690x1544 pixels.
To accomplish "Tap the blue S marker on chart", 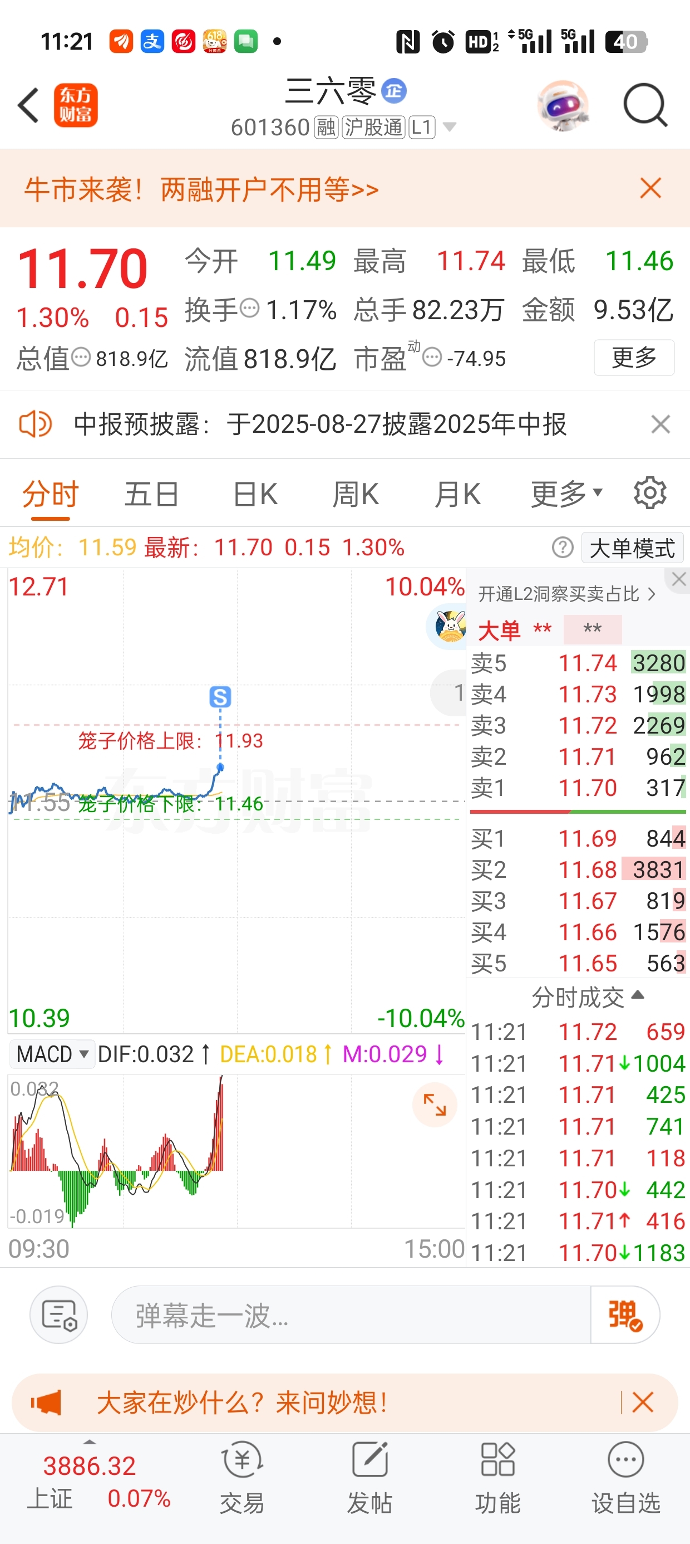I will [220, 696].
